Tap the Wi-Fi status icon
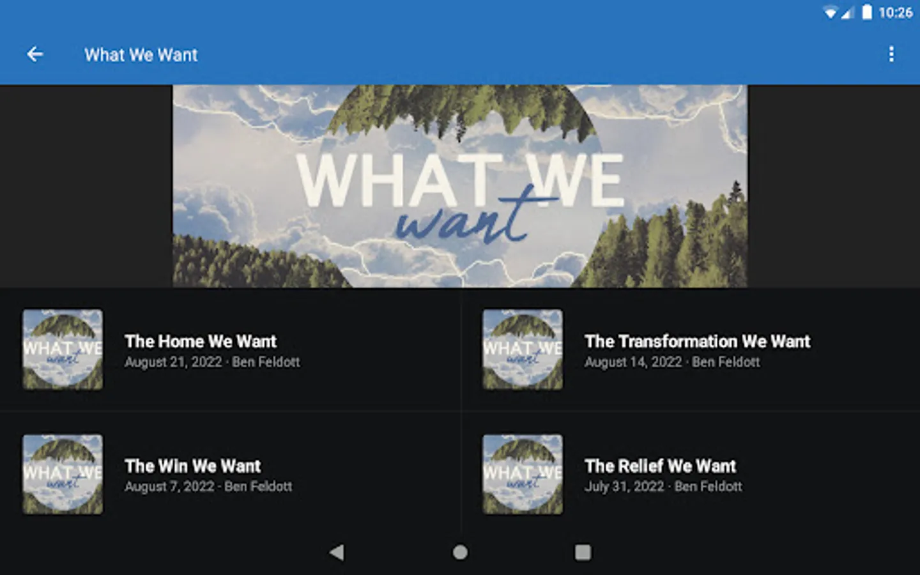The height and width of the screenshot is (575, 920). 831,13
